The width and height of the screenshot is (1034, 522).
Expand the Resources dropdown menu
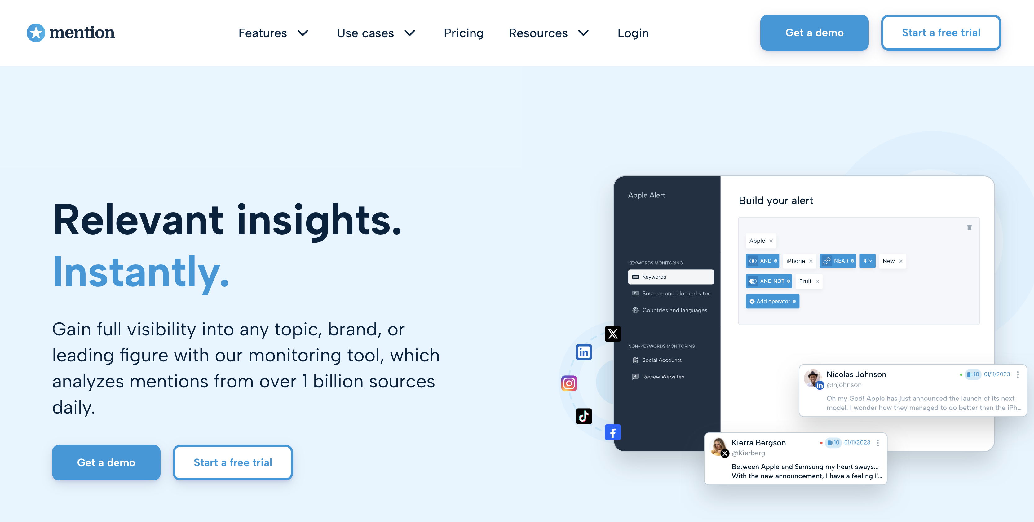(x=549, y=33)
